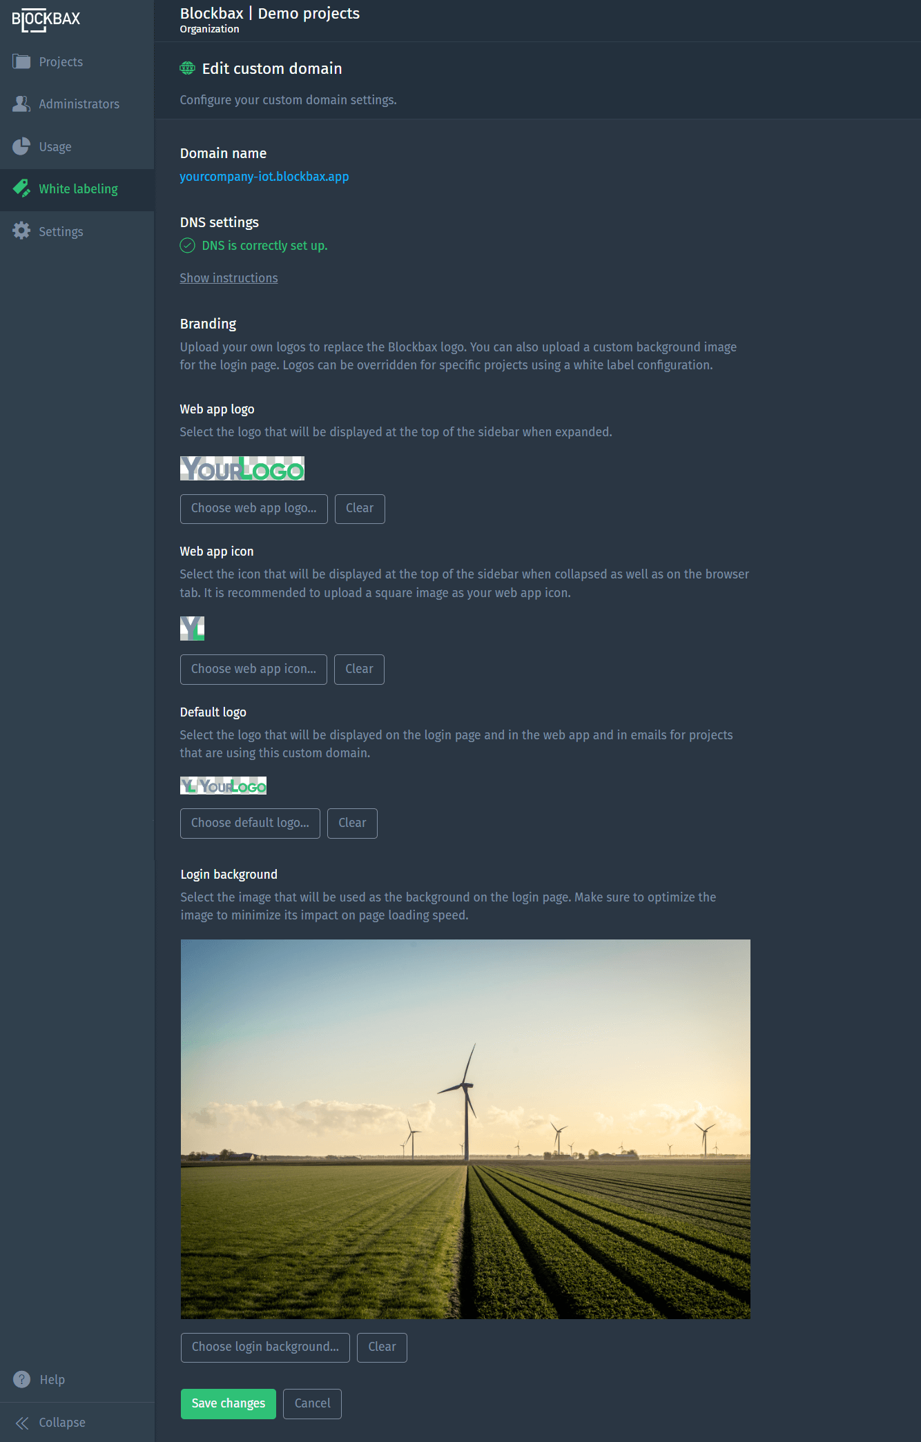Screen dimensions: 921x1442
Task: Click the White labeling tag icon
Action: point(21,188)
